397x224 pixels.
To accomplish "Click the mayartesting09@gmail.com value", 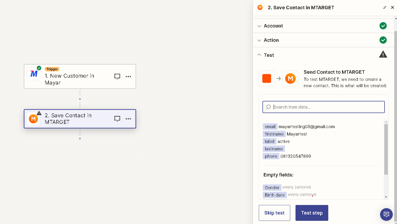I will [307, 127].
